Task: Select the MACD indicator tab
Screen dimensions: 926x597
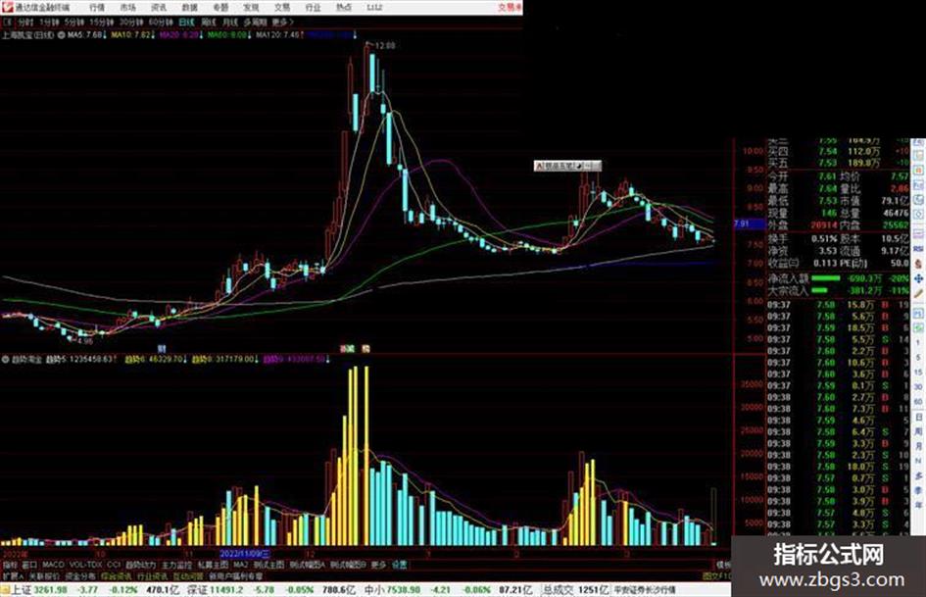Action: 53,565
